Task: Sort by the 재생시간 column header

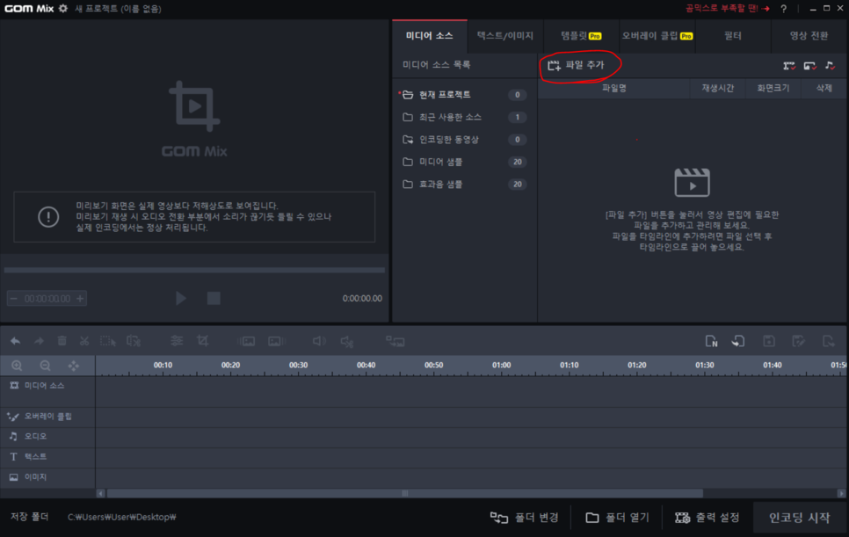Action: click(717, 88)
